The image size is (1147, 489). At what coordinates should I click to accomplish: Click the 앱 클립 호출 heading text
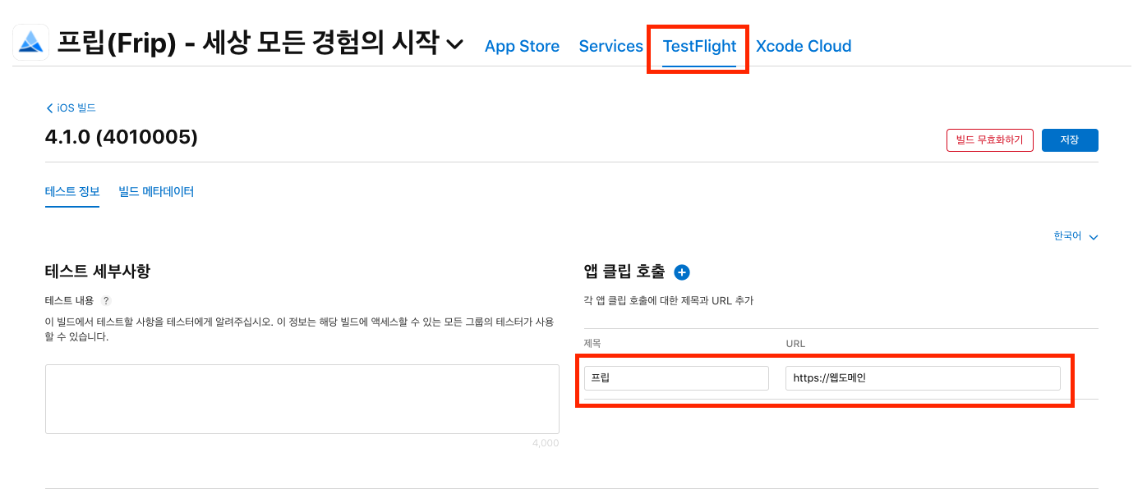[624, 272]
